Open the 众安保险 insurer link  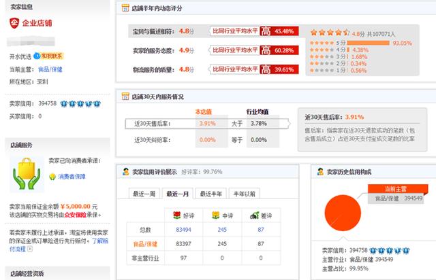click(x=75, y=215)
